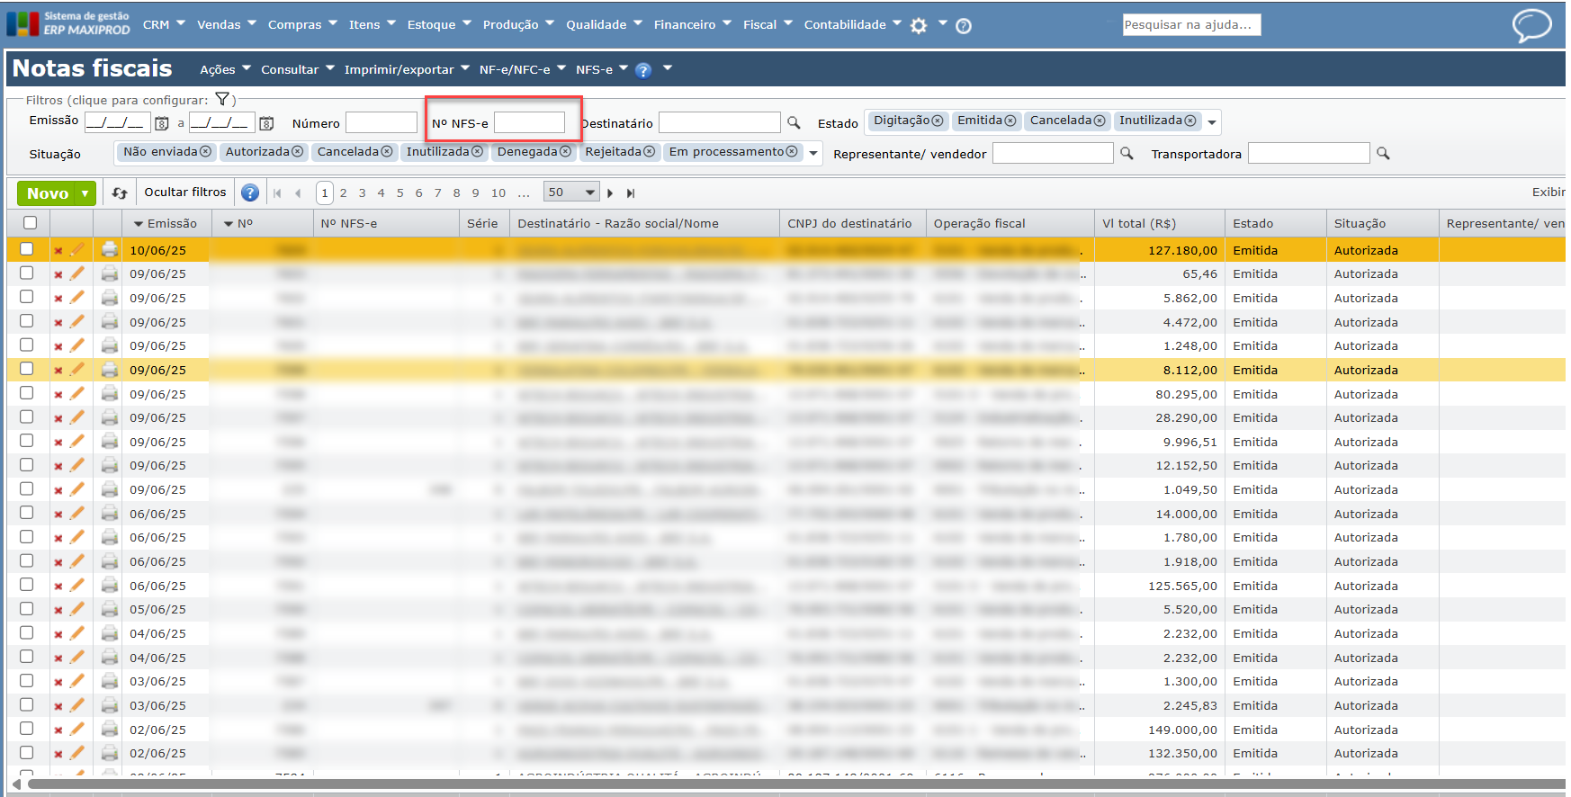Open the chat speech bubble icon
Image resolution: width=1571 pixels, height=797 pixels.
point(1531,25)
